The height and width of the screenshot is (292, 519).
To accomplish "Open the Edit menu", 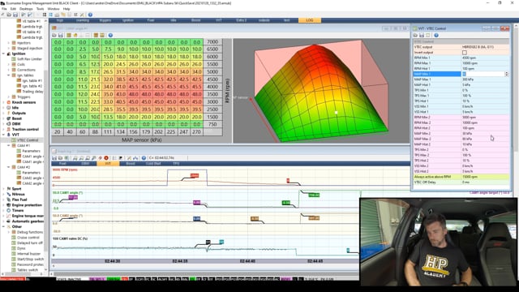I will 13,9.
